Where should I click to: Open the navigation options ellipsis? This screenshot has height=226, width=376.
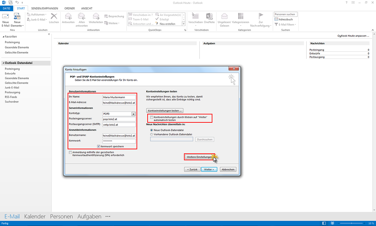pos(108,216)
